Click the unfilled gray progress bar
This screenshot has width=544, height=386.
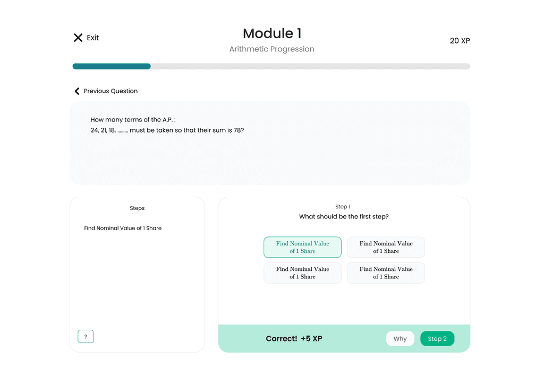[x=310, y=66]
